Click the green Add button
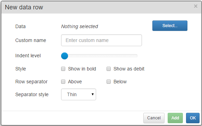The width and height of the screenshot is (202, 126). pos(175,118)
